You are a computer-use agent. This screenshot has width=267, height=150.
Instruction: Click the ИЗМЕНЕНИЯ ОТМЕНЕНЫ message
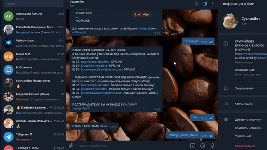(94, 126)
